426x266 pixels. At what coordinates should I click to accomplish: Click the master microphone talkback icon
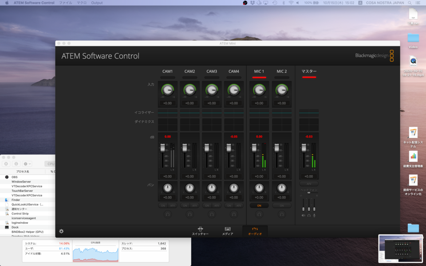pyautogui.click(x=315, y=215)
